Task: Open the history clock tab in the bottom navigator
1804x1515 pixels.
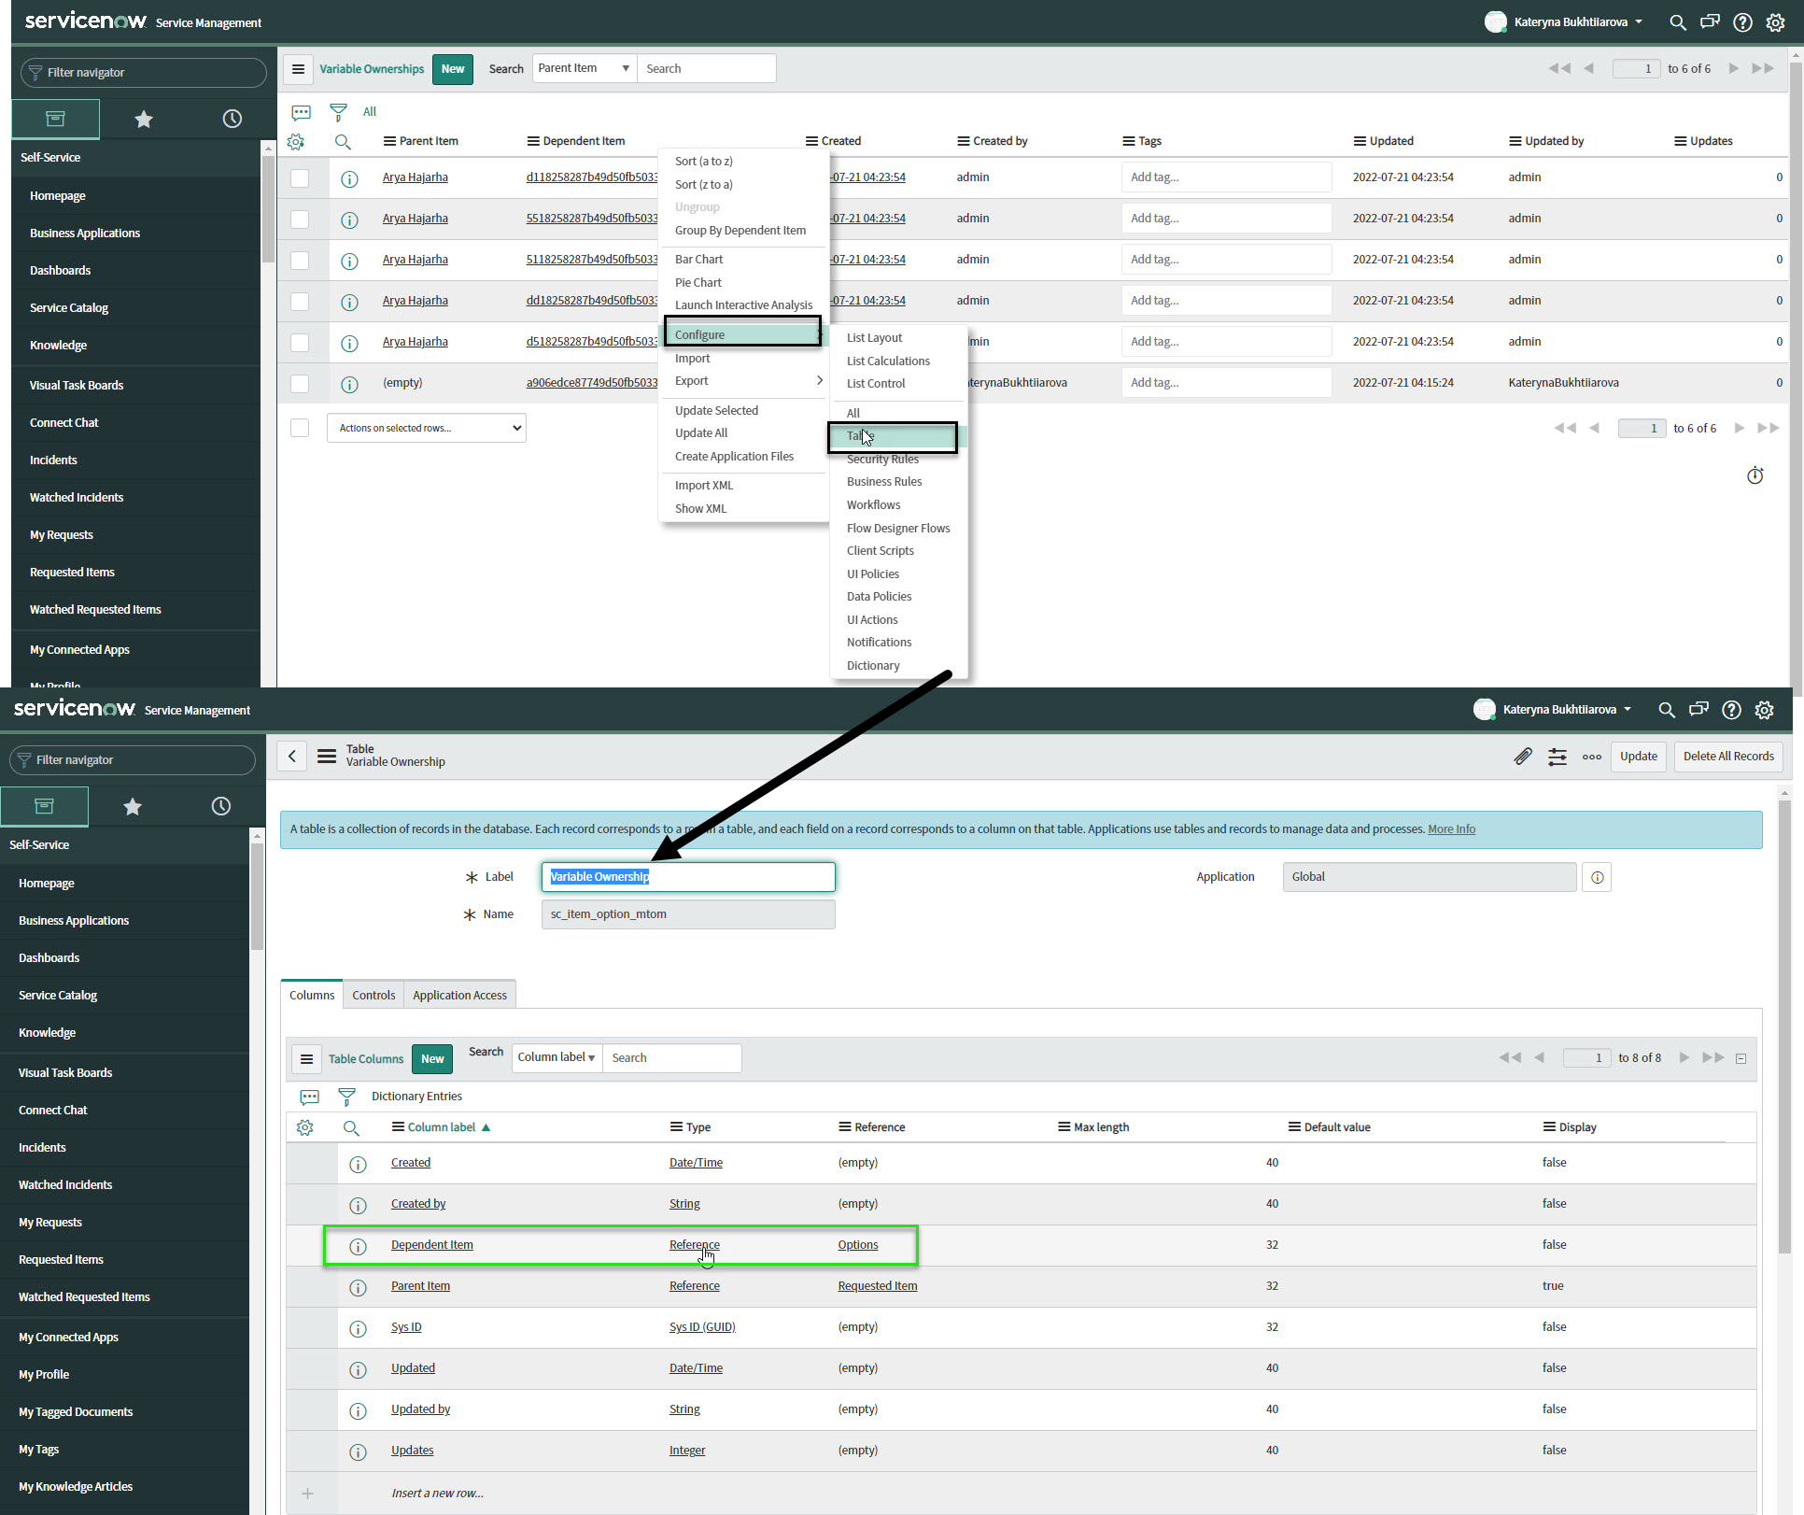Action: [x=220, y=806]
